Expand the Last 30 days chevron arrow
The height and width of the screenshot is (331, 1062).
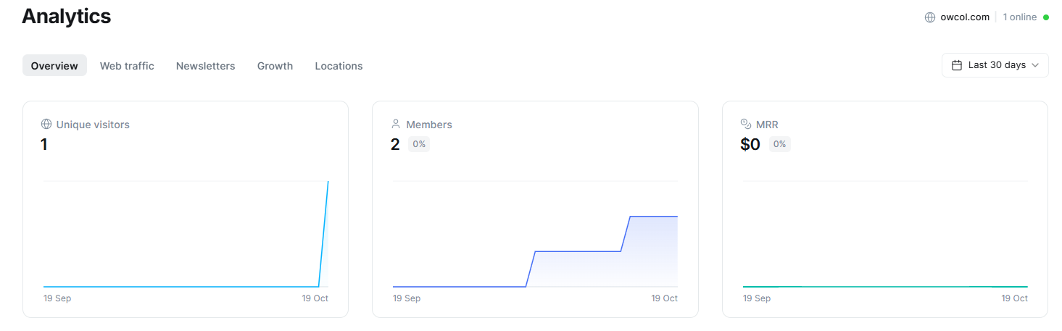tap(1035, 65)
